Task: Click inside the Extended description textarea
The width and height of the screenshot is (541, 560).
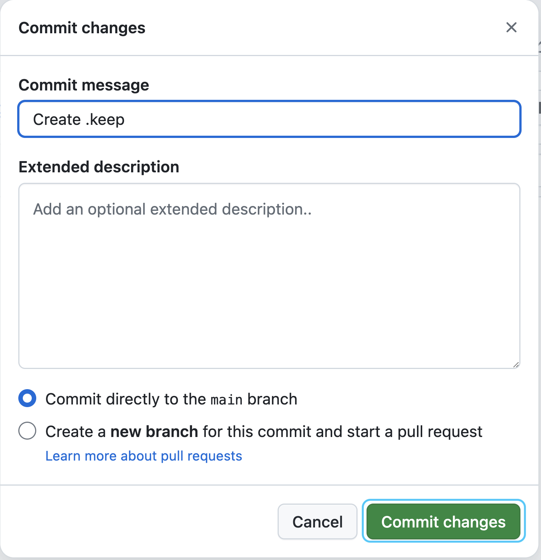Action: click(x=269, y=276)
